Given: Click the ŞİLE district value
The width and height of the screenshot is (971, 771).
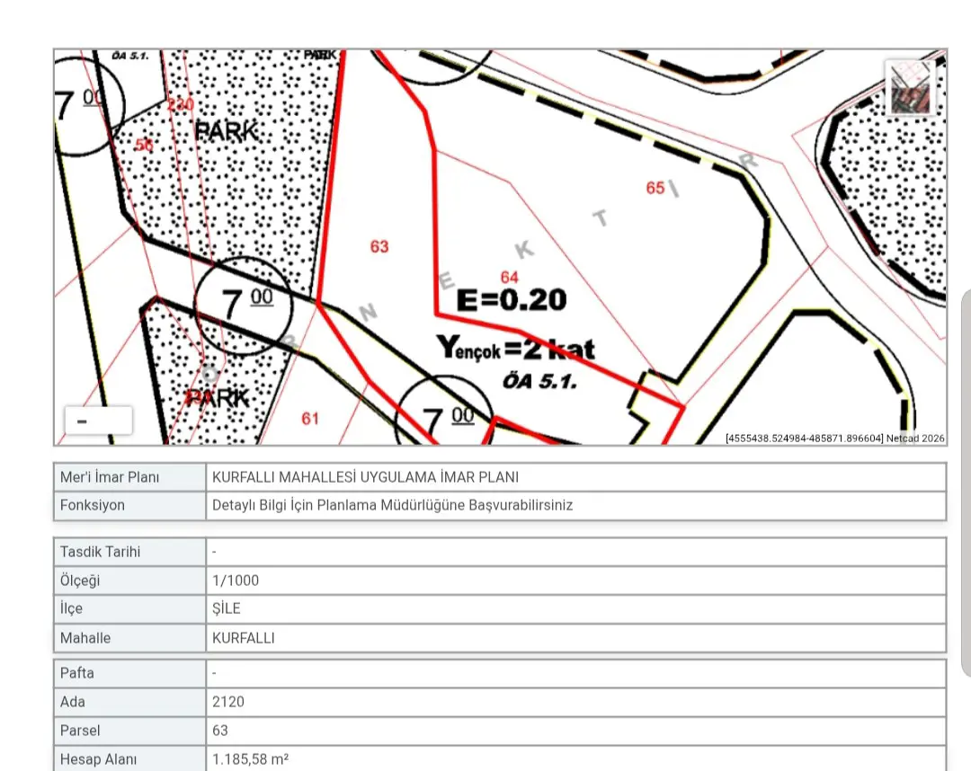Looking at the screenshot, I should coord(226,608).
